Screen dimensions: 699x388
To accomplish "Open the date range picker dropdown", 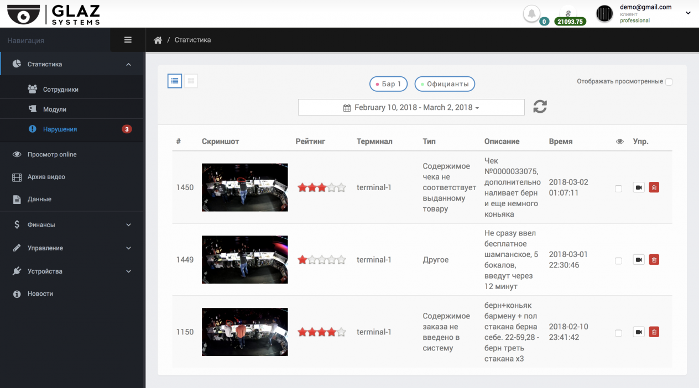I will [x=411, y=107].
